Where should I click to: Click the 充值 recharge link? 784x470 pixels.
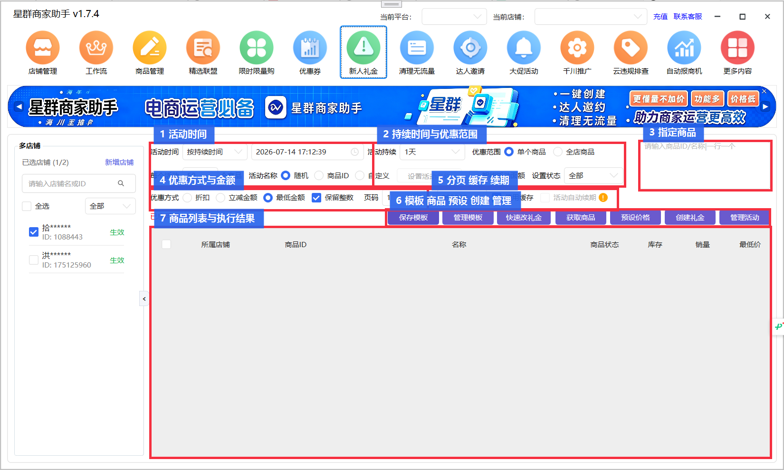[x=660, y=17]
